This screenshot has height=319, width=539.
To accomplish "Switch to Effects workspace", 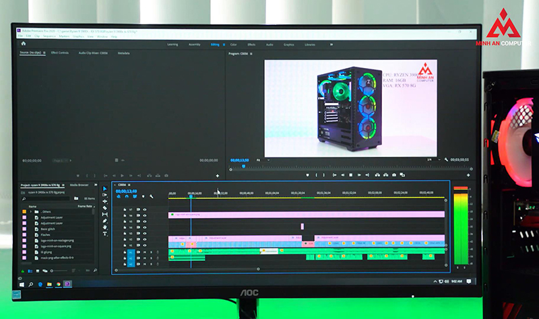I will (x=251, y=44).
